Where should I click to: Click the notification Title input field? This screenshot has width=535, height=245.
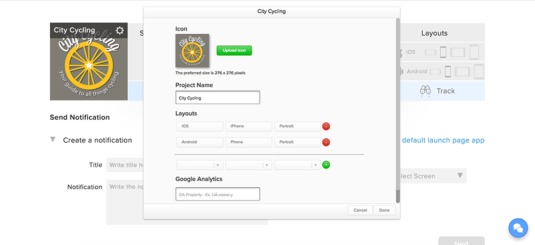coord(125,165)
